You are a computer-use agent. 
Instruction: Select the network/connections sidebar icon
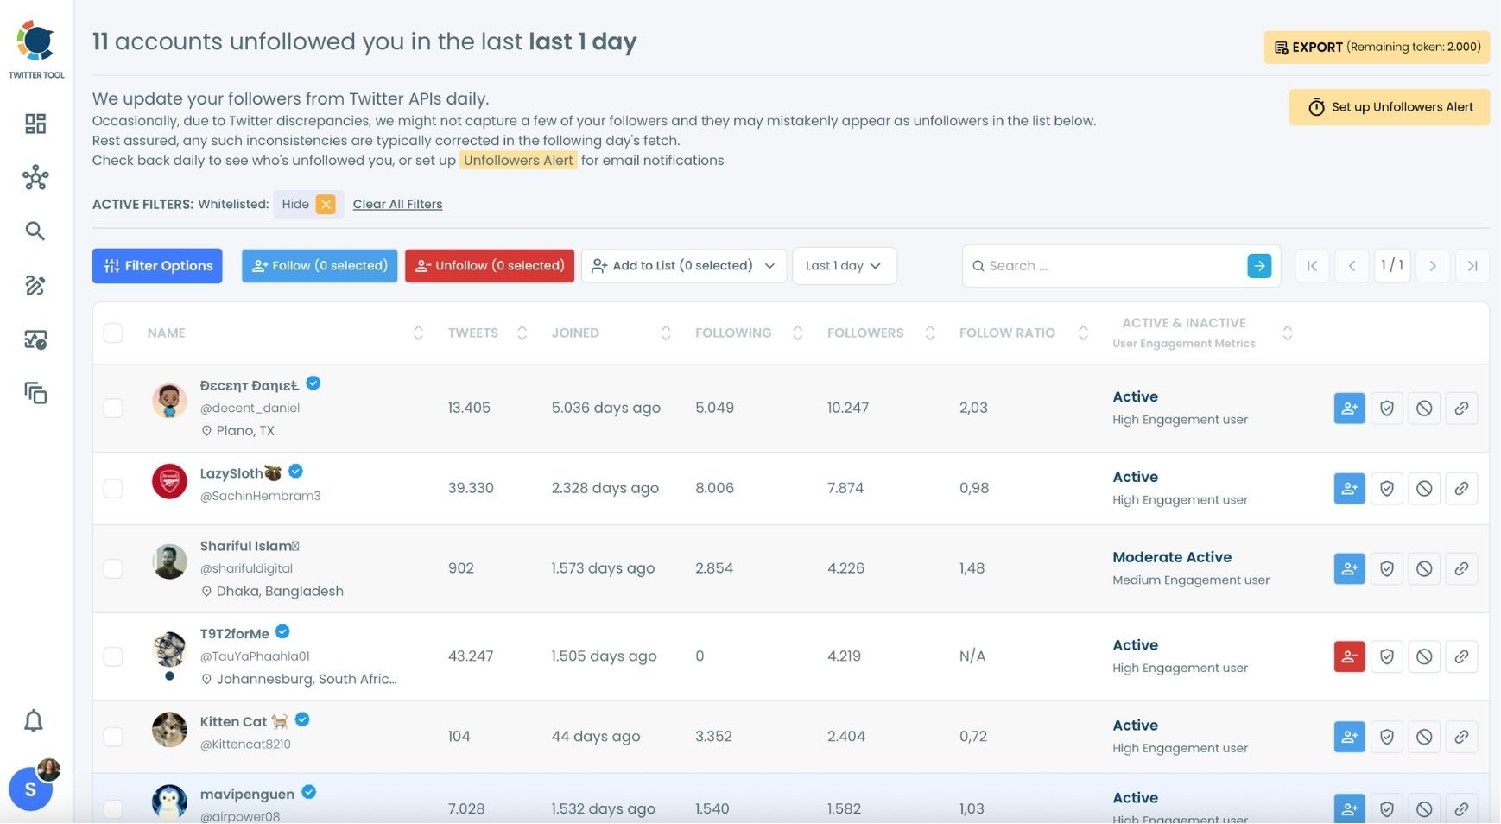click(x=35, y=176)
